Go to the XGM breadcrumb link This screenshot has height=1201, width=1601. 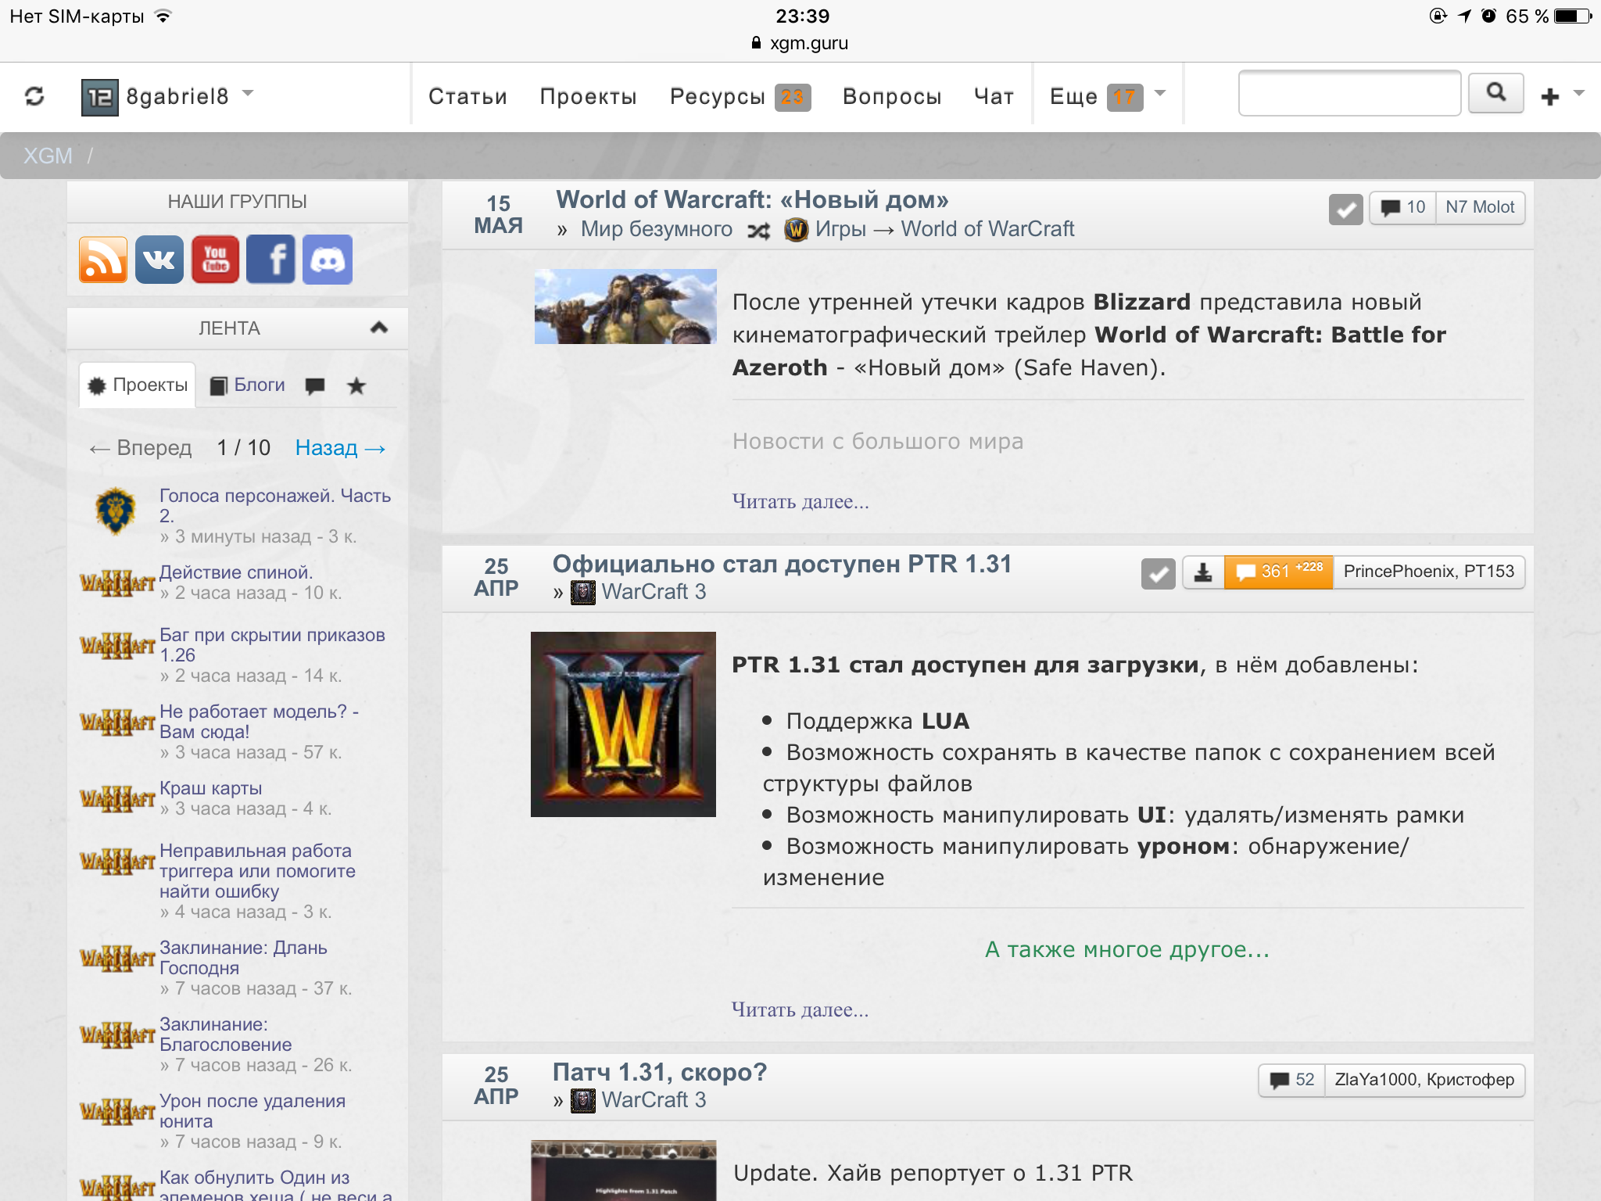48,156
